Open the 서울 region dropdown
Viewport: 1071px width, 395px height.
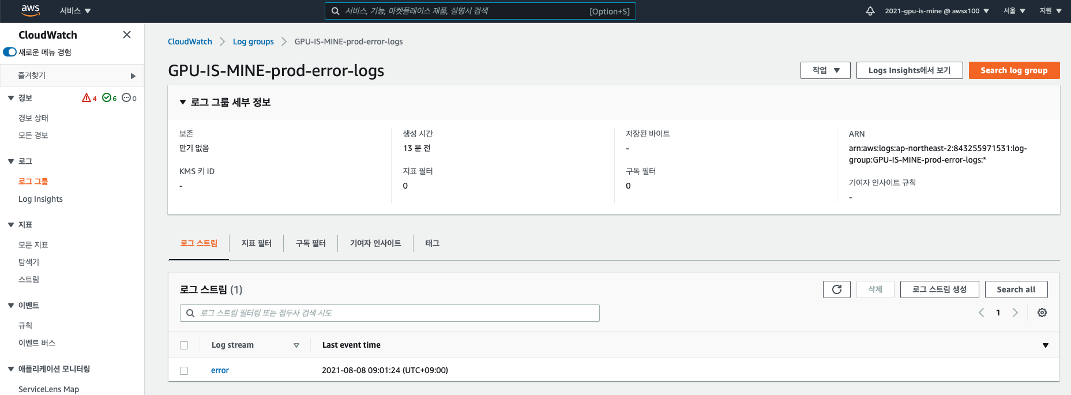pos(1014,11)
